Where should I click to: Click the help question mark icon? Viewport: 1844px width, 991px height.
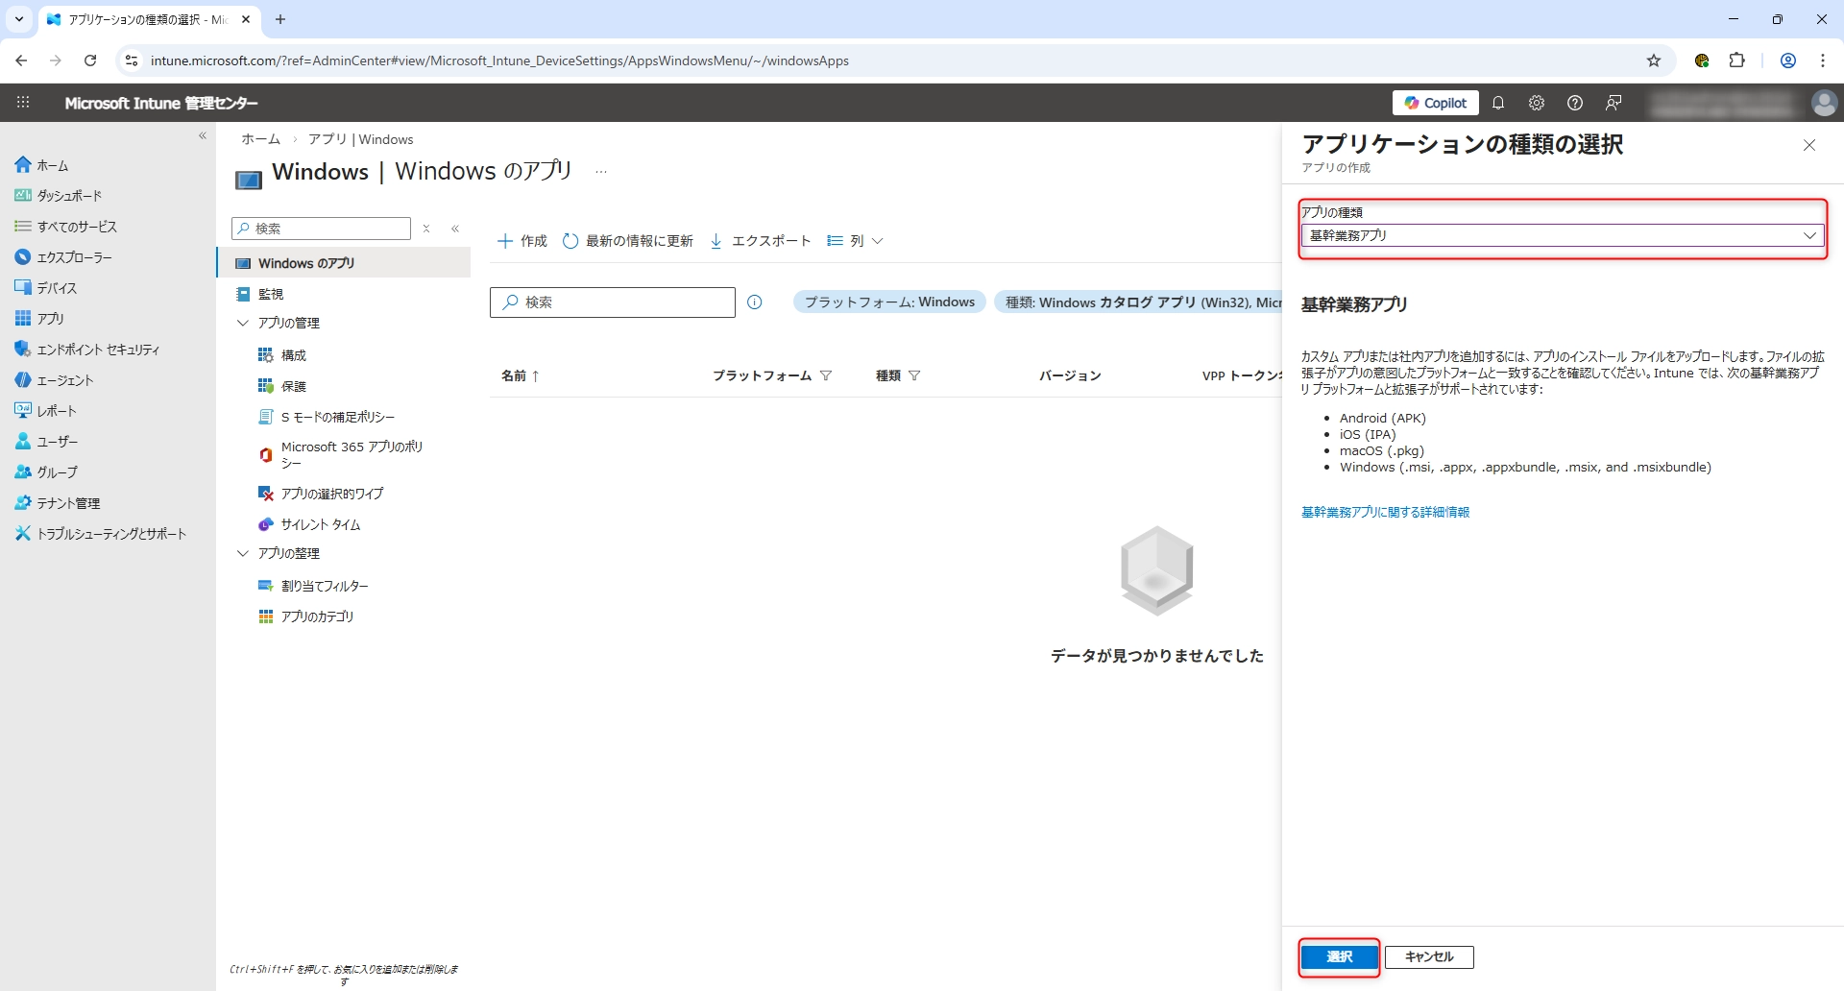[1575, 103]
